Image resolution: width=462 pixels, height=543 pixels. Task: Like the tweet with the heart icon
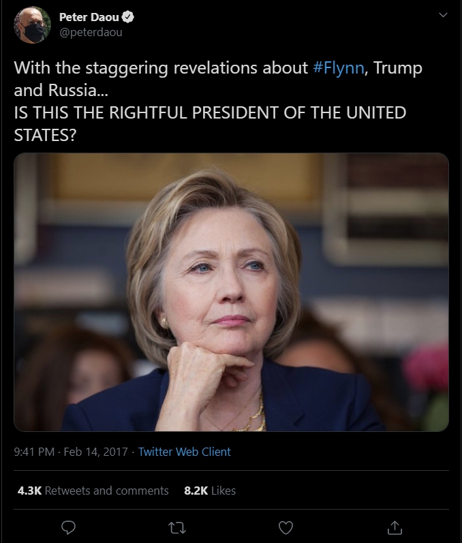tap(286, 528)
